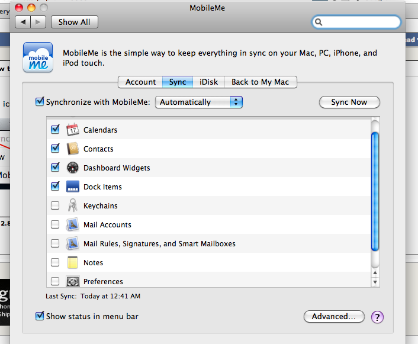Image resolution: width=418 pixels, height=344 pixels.
Task: Disable Dock Items syncing
Action: (x=55, y=186)
